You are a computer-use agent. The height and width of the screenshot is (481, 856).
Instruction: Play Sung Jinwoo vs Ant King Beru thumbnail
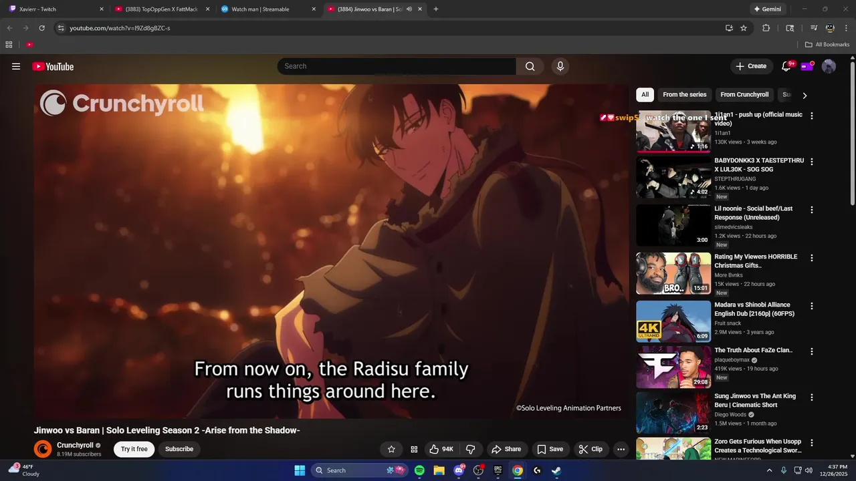point(673,412)
